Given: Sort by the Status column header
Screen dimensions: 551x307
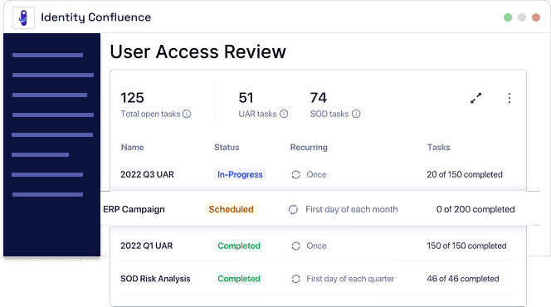Looking at the screenshot, I should 227,147.
